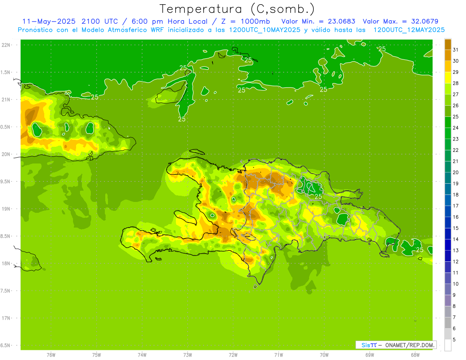Click the '72W' longitude axis label
Viewport: 466px width, 360px height.
pyautogui.click(x=233, y=355)
